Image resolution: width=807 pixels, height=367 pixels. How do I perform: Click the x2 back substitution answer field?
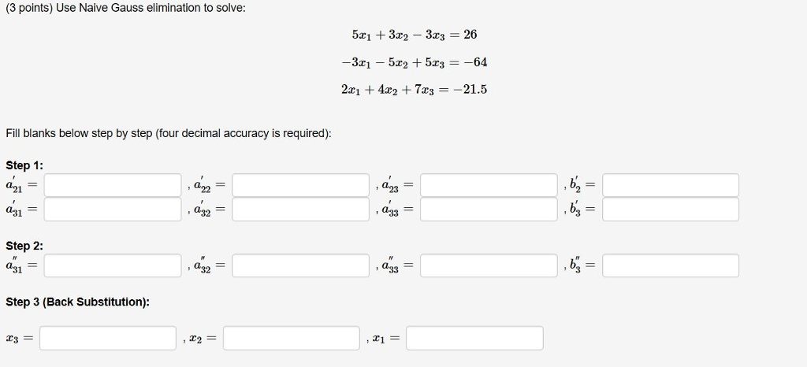point(292,338)
